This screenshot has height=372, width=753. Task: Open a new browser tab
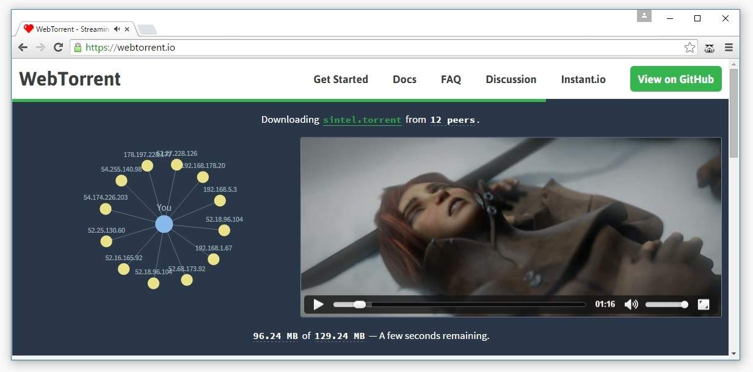tap(147, 28)
